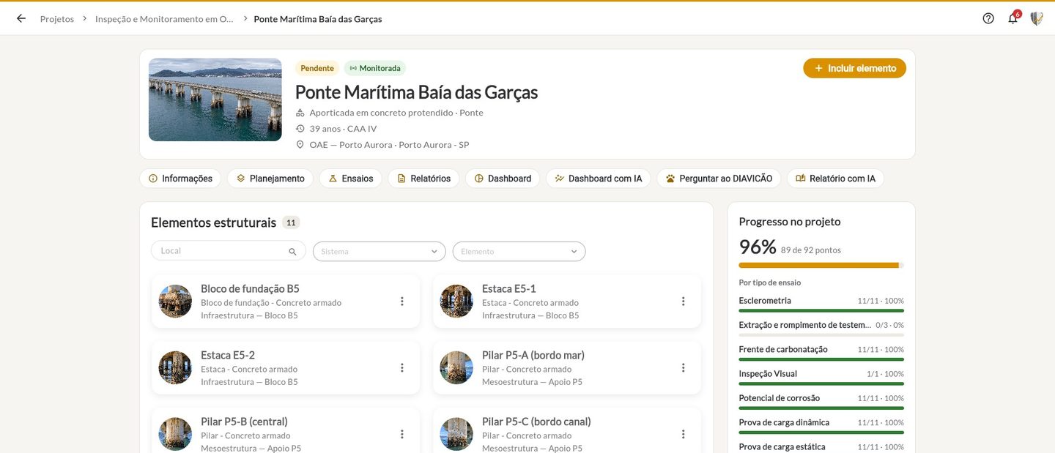Screen dimensions: 1055x453
Task: Click the Prova de carga dinâmica label
Action: [x=784, y=422]
